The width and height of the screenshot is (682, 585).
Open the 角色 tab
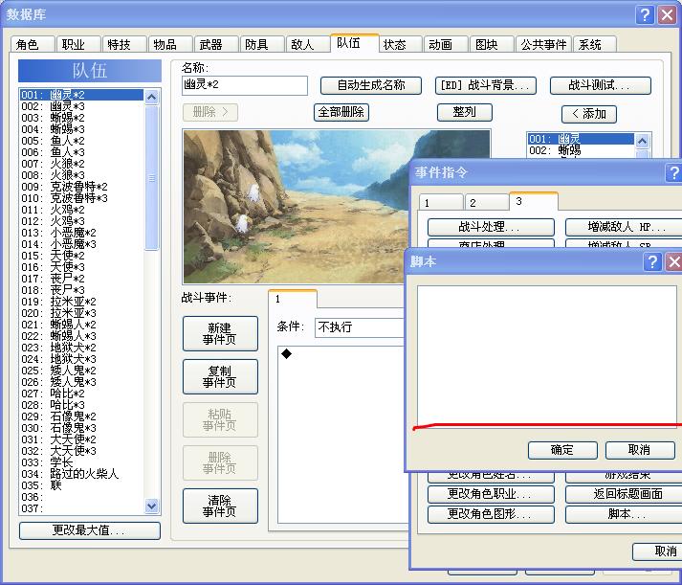coord(33,44)
